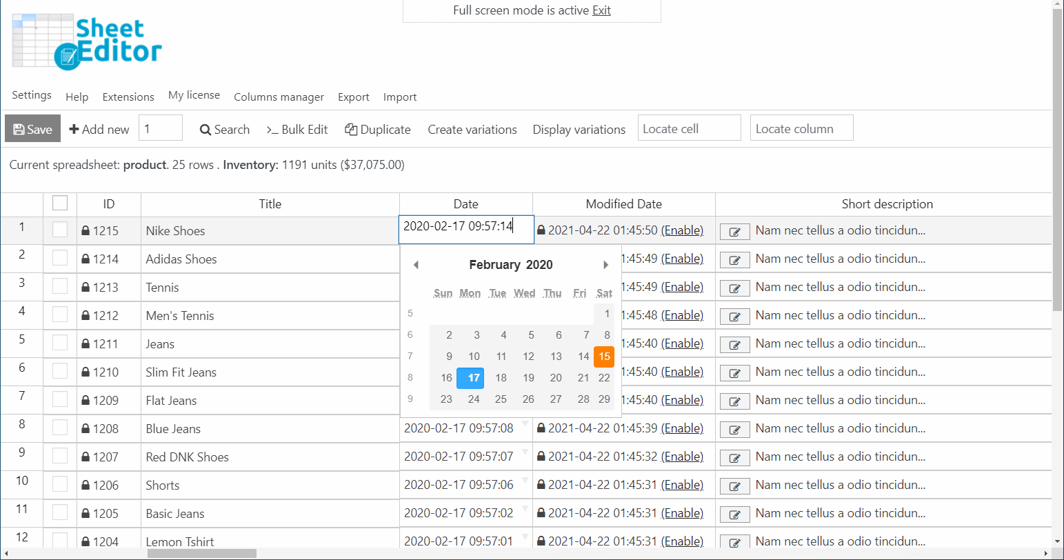Tick the Men's Tennis row checkbox
Image resolution: width=1064 pixels, height=560 pixels.
pos(60,314)
